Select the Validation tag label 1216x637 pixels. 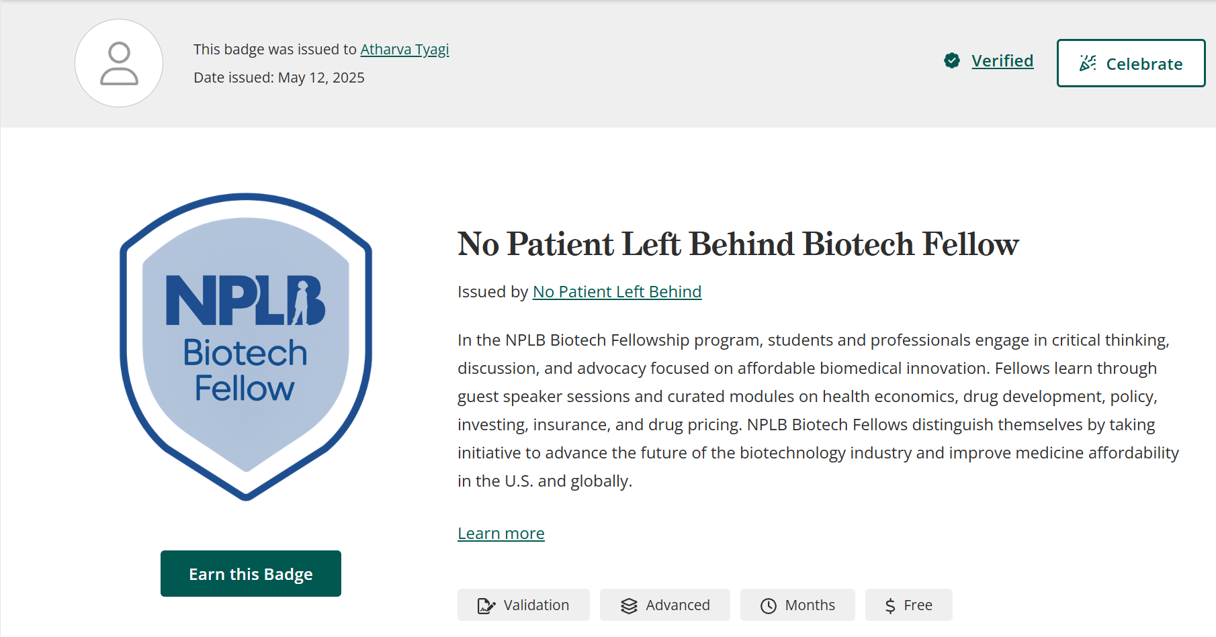536,605
